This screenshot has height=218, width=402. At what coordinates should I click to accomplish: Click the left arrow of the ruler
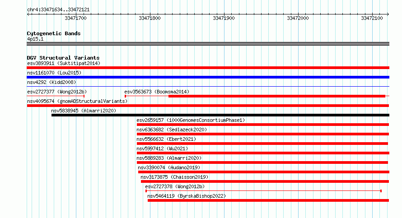point(28,14)
